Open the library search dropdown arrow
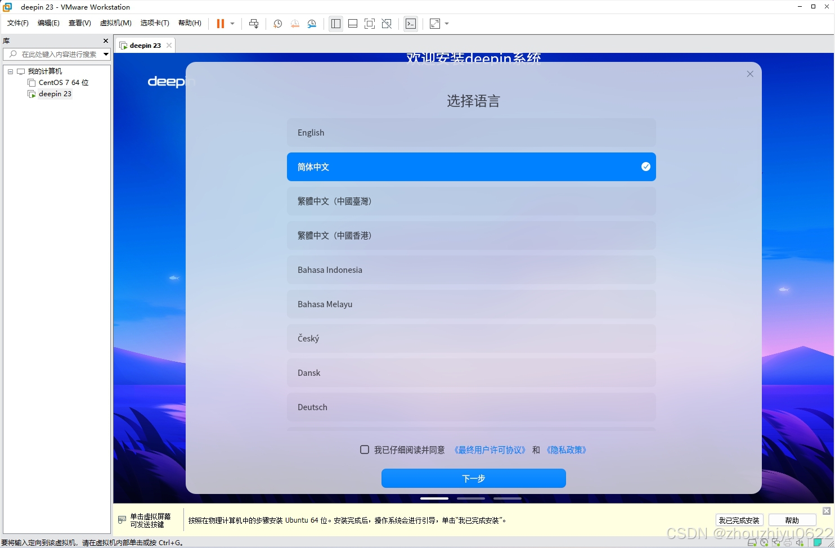 [x=106, y=54]
